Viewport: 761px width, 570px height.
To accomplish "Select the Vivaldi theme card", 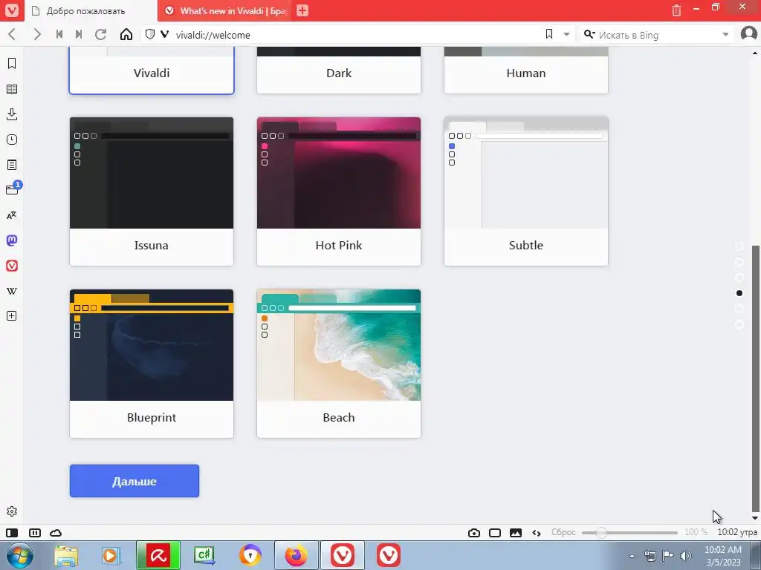I will point(152,71).
